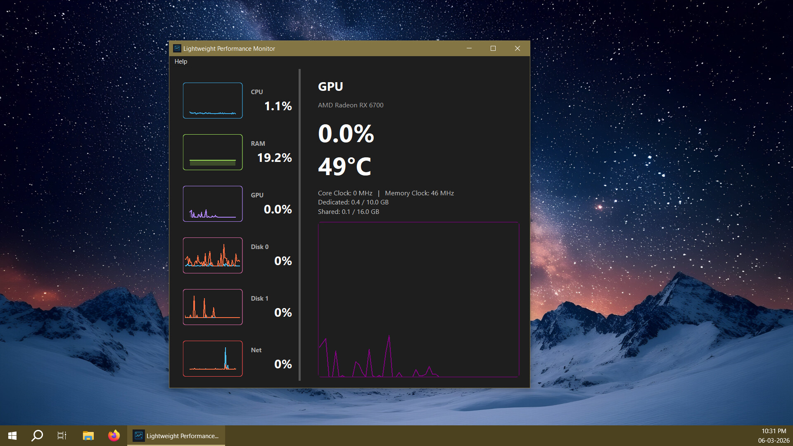793x446 pixels.
Task: Close the Lightweight Performance Monitor window
Action: pos(518,48)
